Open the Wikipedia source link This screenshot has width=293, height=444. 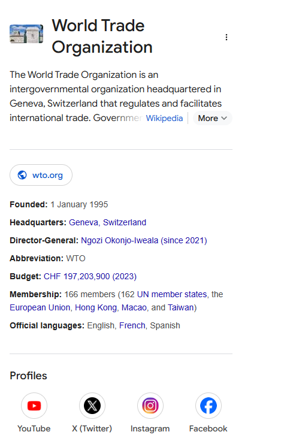click(165, 118)
